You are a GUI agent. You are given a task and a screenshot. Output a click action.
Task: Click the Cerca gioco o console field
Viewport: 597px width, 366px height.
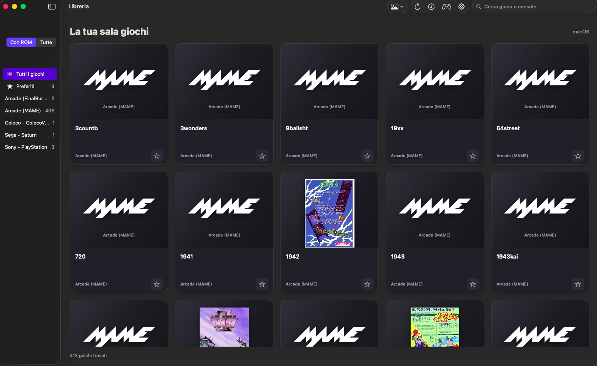[x=533, y=6]
